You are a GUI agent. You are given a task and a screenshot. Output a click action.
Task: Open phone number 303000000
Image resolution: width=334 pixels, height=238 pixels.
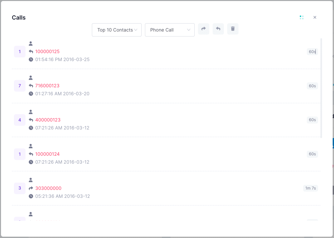[48, 188]
